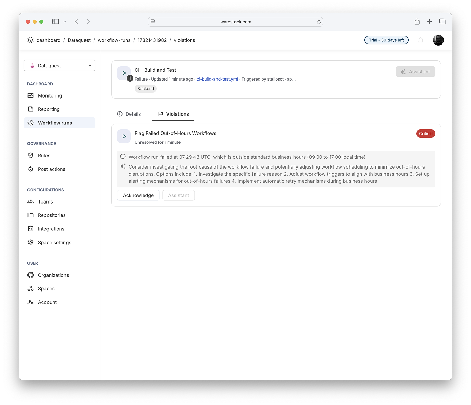Go to Monitoring in sidebar
Screen dimensions: 471x405
50,96
